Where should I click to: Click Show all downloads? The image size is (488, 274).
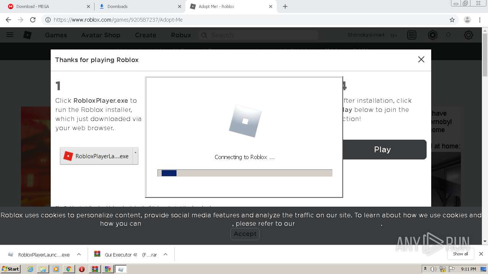click(x=461, y=254)
